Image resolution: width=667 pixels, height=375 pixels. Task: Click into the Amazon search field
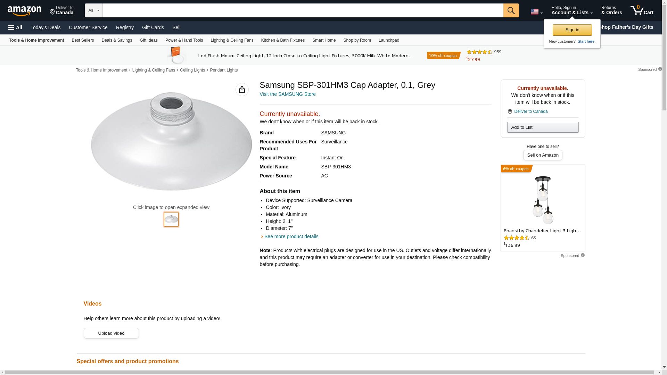tap(303, 10)
